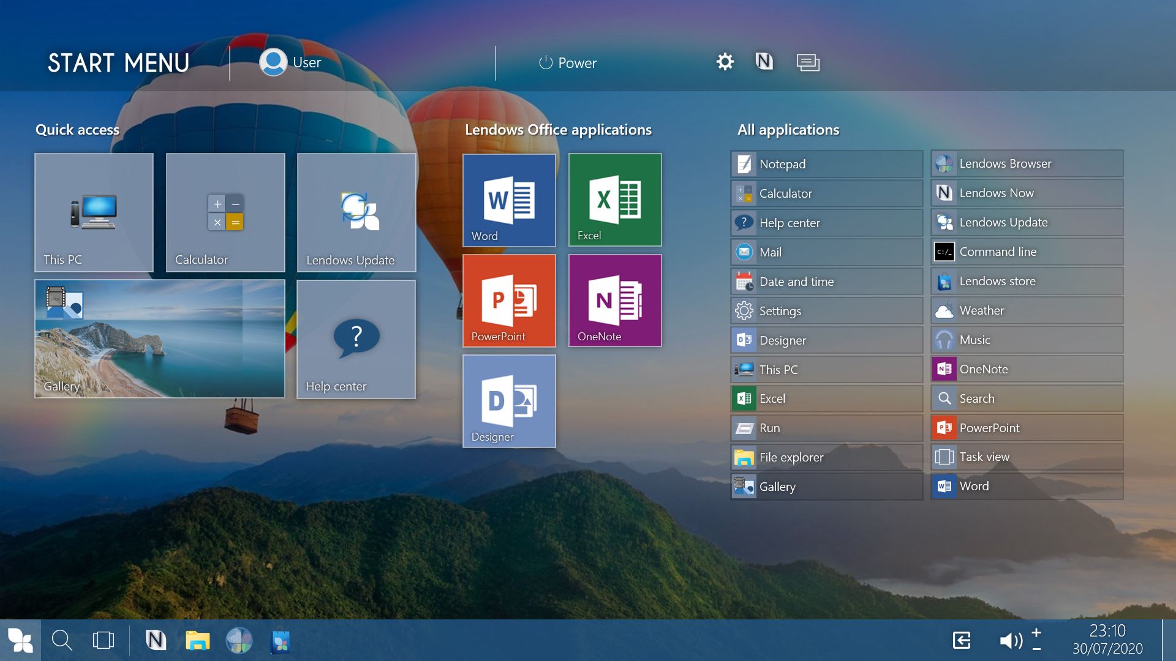Screen dimensions: 1176x661
Task: Open Excel in All applications list
Action: pos(827,398)
